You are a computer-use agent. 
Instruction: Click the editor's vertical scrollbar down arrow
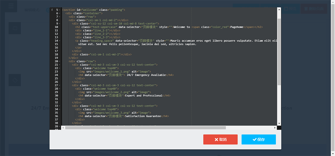click(279, 123)
